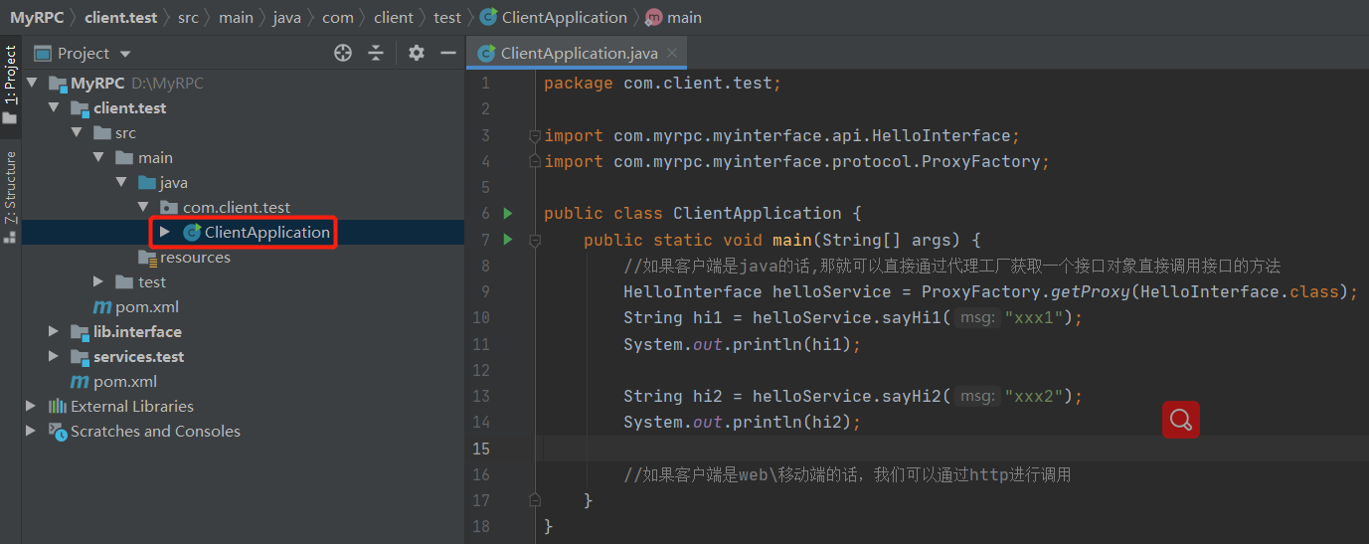Screen dimensions: 1369x544
Task: Click the run gutter arrow beside class ClientApplication
Action: 508,213
